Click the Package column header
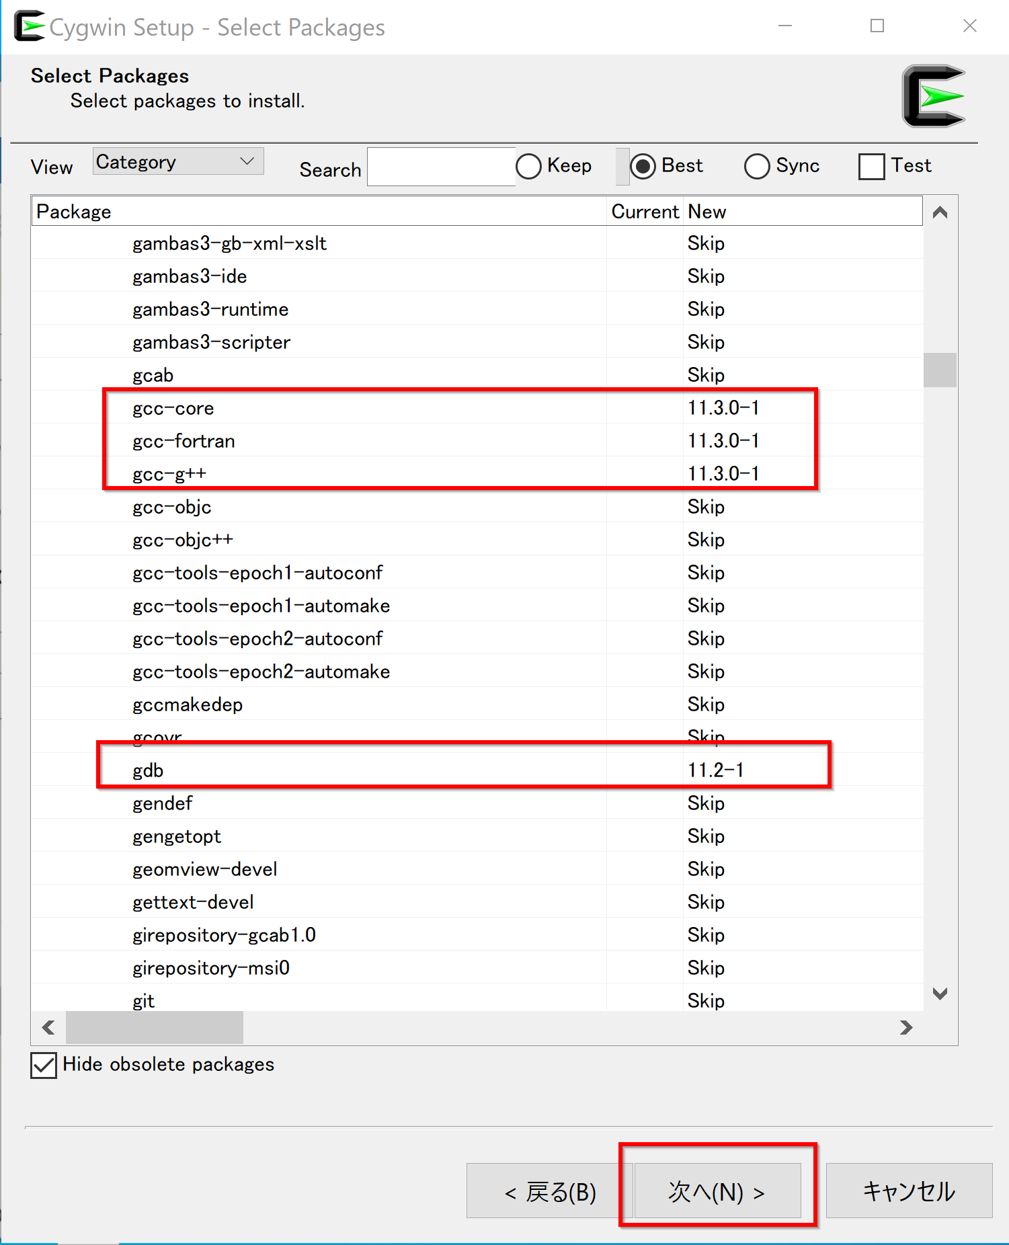 point(319,212)
